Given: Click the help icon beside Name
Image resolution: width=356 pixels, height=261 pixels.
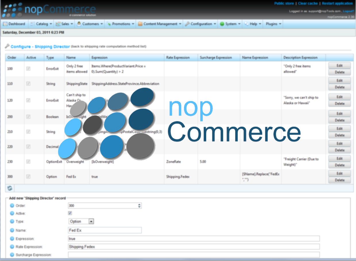Looking at the screenshot, I should coord(12,230).
